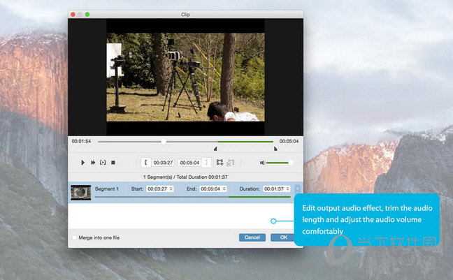Start playback with the Play button

pyautogui.click(x=82, y=163)
